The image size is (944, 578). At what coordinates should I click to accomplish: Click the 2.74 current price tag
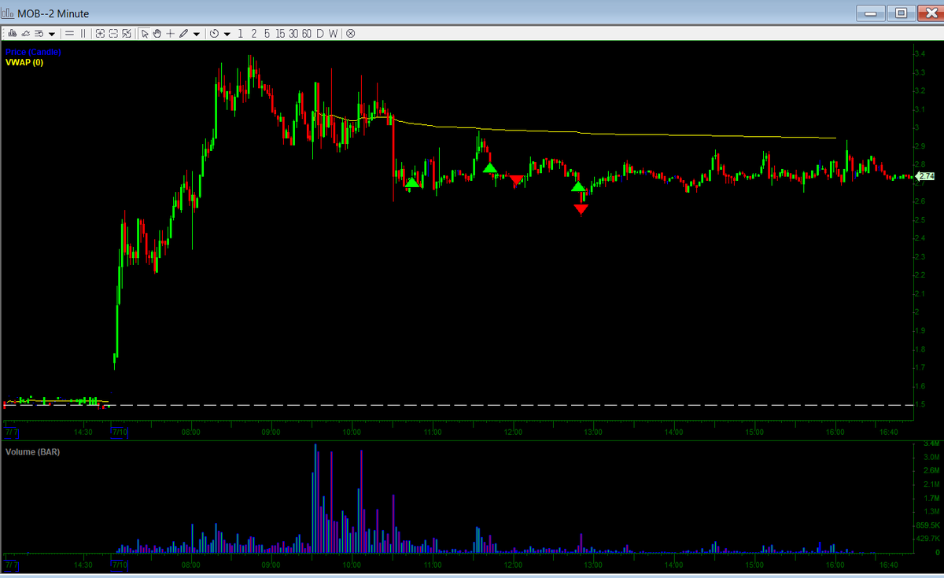pyautogui.click(x=925, y=176)
